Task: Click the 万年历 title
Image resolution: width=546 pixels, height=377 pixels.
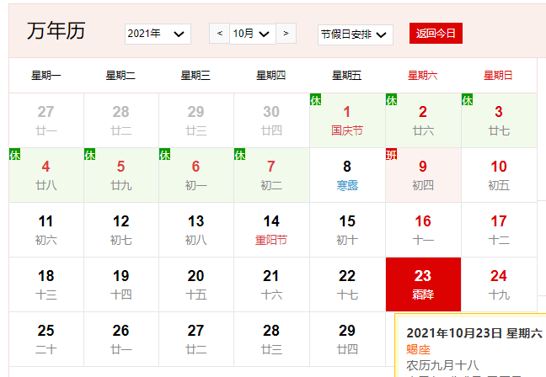Action: (56, 31)
